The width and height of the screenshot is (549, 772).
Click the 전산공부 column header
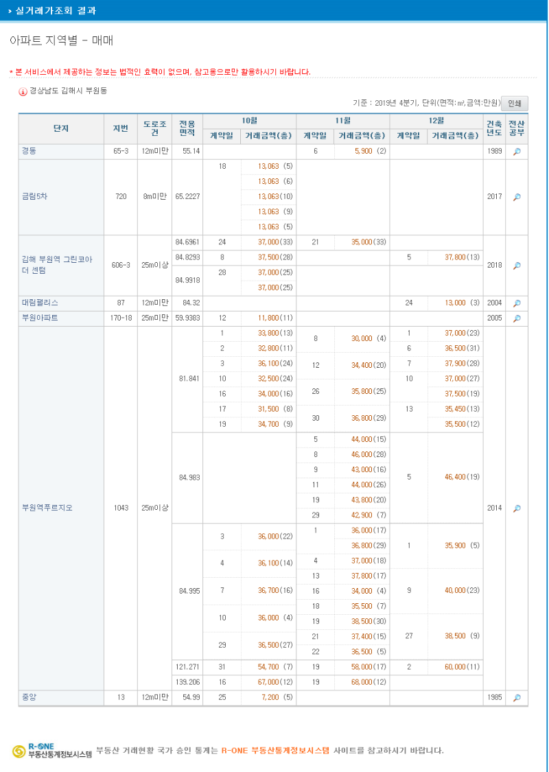pos(517,128)
